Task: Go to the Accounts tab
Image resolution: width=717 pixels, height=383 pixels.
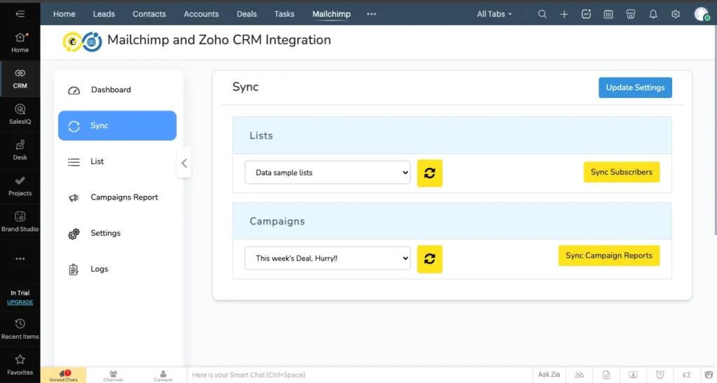Action: coord(201,14)
